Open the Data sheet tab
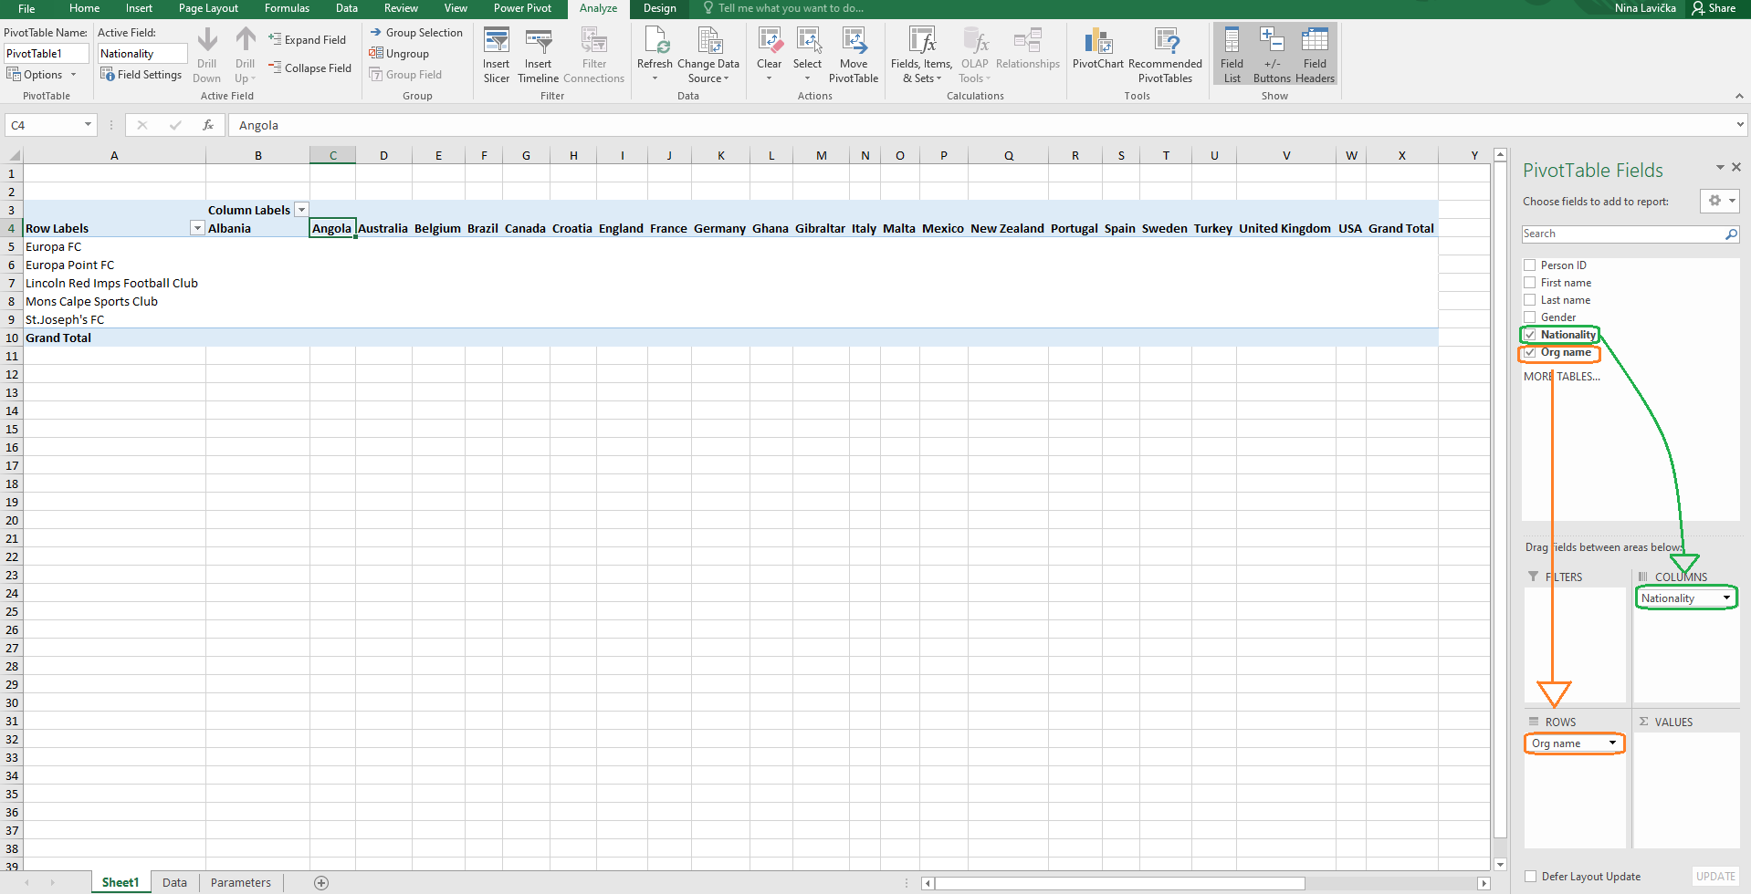 point(174,882)
